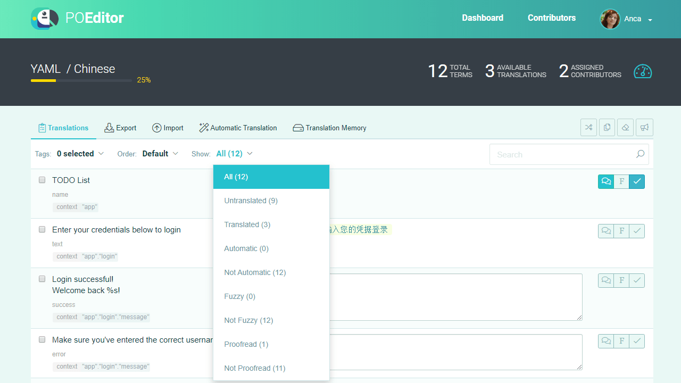Click the Automatic Translation wand icon
Screen dimensions: 681x383
click(x=203, y=128)
